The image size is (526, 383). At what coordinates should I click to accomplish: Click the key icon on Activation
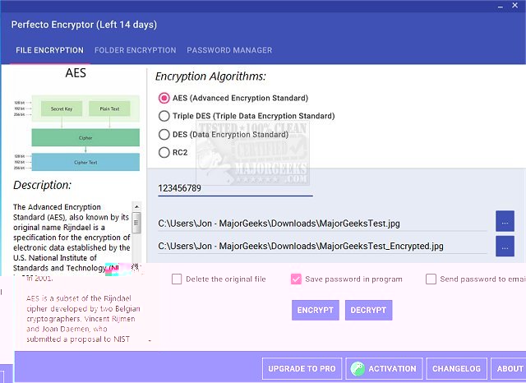358,369
